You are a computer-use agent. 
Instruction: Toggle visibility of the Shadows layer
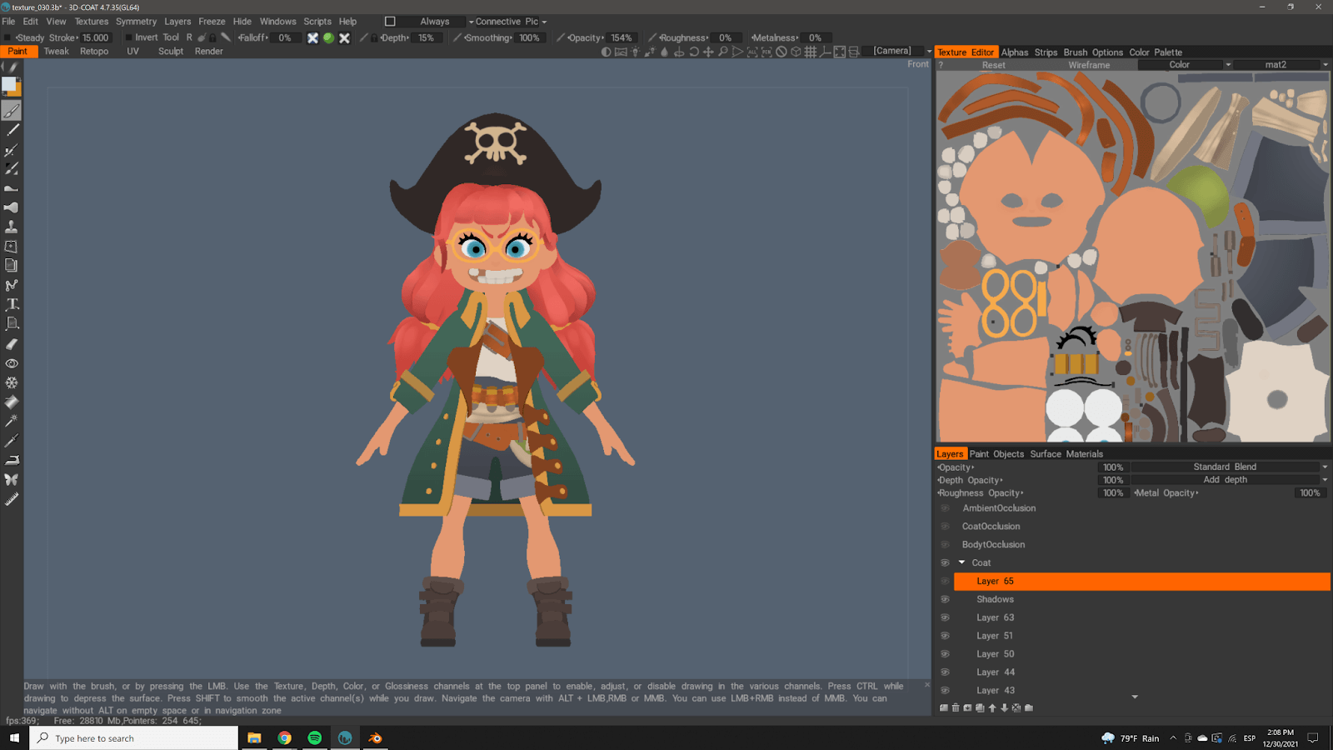click(945, 599)
